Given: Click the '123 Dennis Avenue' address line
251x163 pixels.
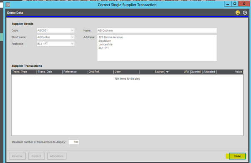Looking at the screenshot, I should pyautogui.click(x=110, y=37).
